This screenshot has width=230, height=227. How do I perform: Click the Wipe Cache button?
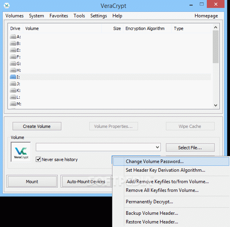(x=190, y=126)
